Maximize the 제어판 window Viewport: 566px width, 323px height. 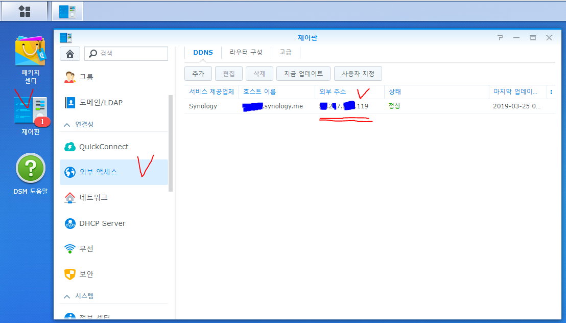coord(533,38)
